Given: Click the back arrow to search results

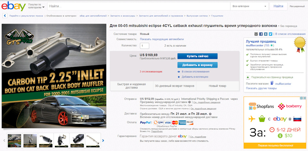Looking at the screenshot, I should point(5,16).
